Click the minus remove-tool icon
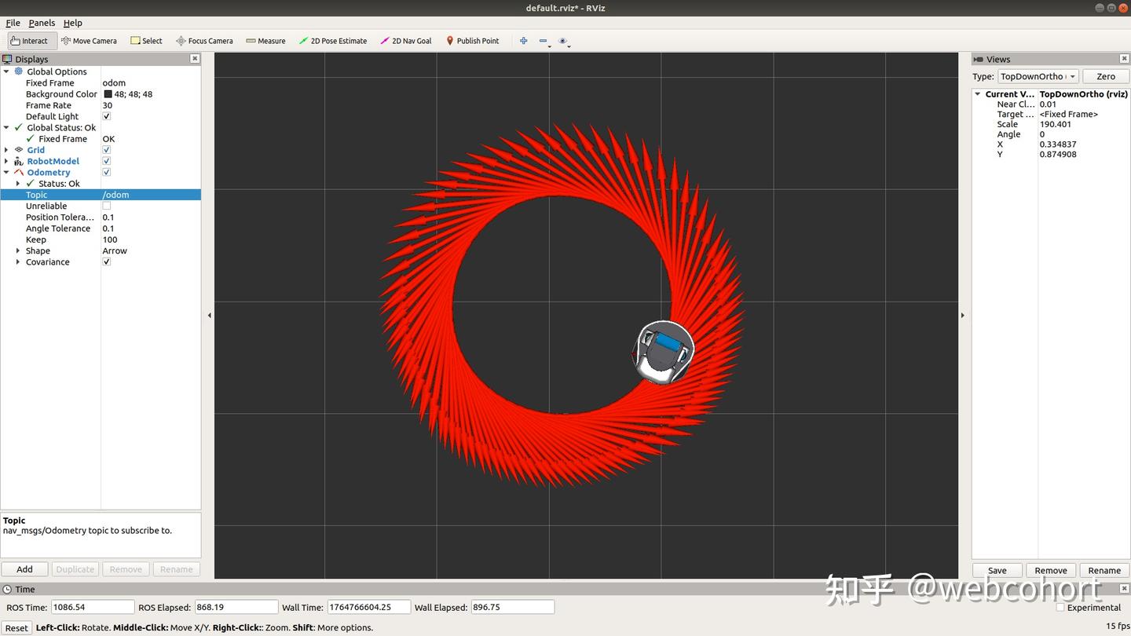1131x636 pixels. (544, 41)
